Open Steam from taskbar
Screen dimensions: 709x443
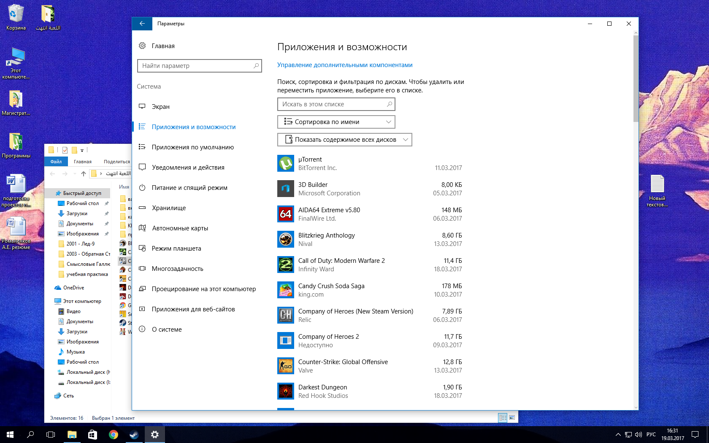pos(134,435)
